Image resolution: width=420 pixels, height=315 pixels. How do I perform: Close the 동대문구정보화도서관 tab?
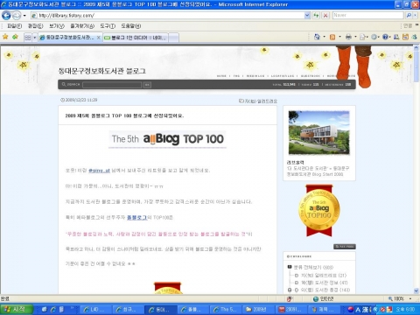99,38
